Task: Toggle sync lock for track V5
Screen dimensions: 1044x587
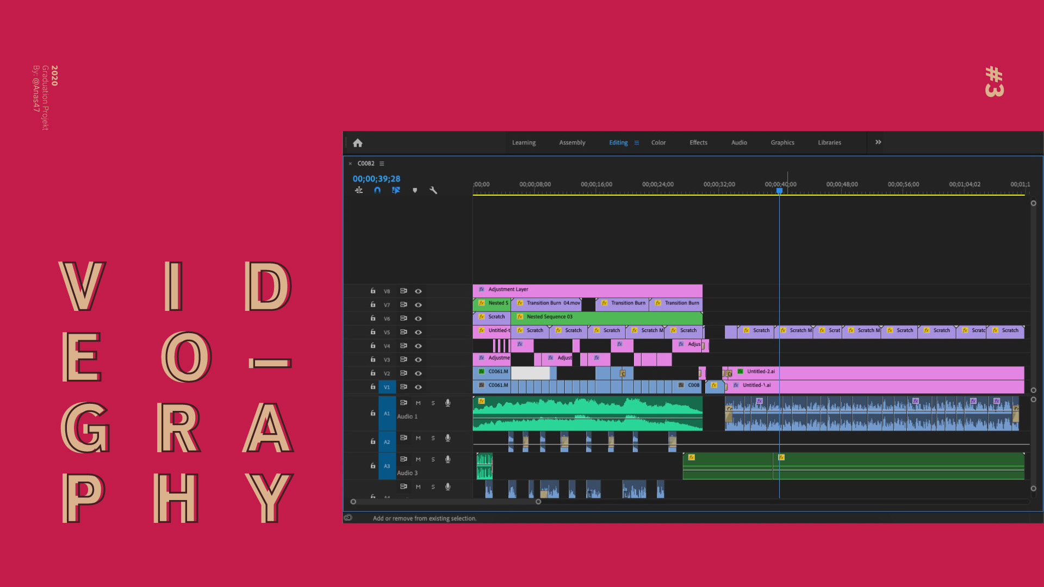Action: [x=403, y=332]
